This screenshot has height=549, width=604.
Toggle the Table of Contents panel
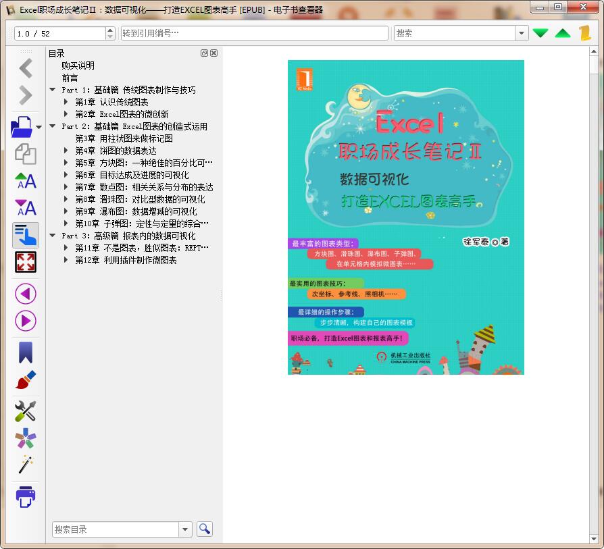coord(26,235)
